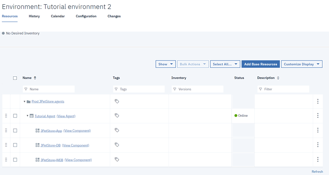
Task: Click the No Desired Inventory gray dot
Action: 3,33
